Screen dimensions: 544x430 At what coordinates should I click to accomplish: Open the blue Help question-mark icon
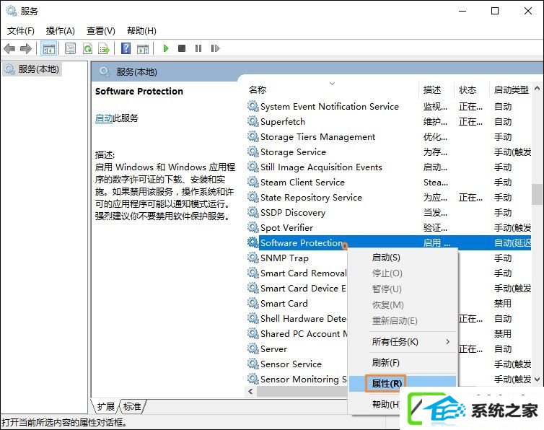pos(126,48)
